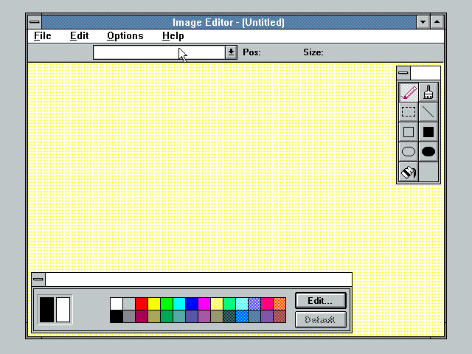Pick the Line drawing tool

pyautogui.click(x=428, y=112)
